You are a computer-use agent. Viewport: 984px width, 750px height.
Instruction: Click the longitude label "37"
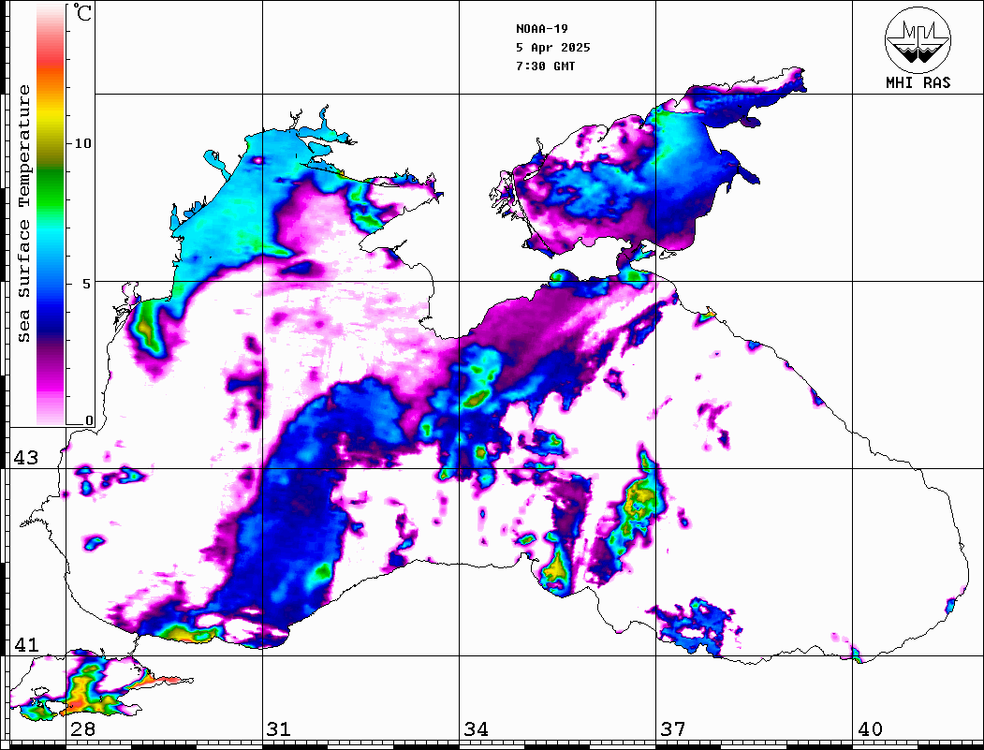(673, 728)
